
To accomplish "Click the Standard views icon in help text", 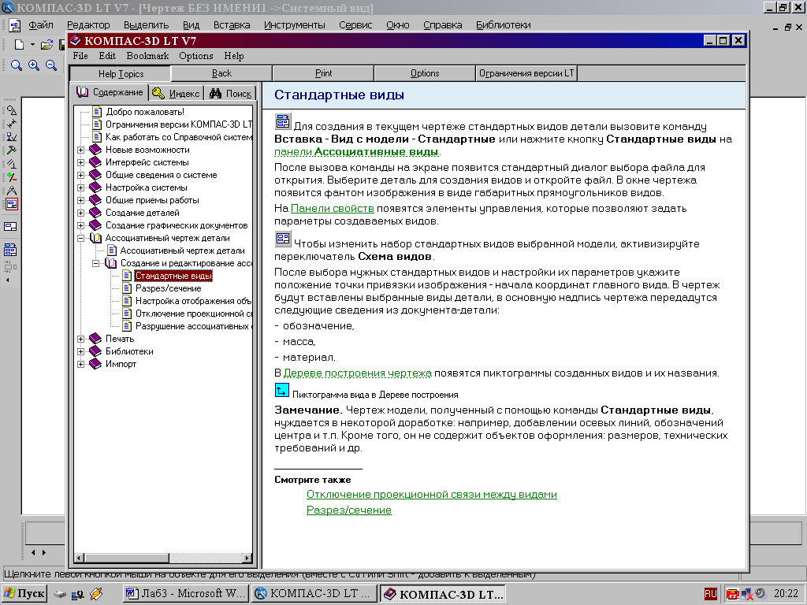I will click(x=283, y=121).
